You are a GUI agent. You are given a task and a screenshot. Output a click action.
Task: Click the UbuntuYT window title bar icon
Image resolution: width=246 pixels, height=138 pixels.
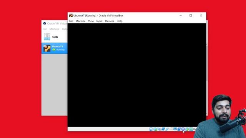[x=71, y=15]
